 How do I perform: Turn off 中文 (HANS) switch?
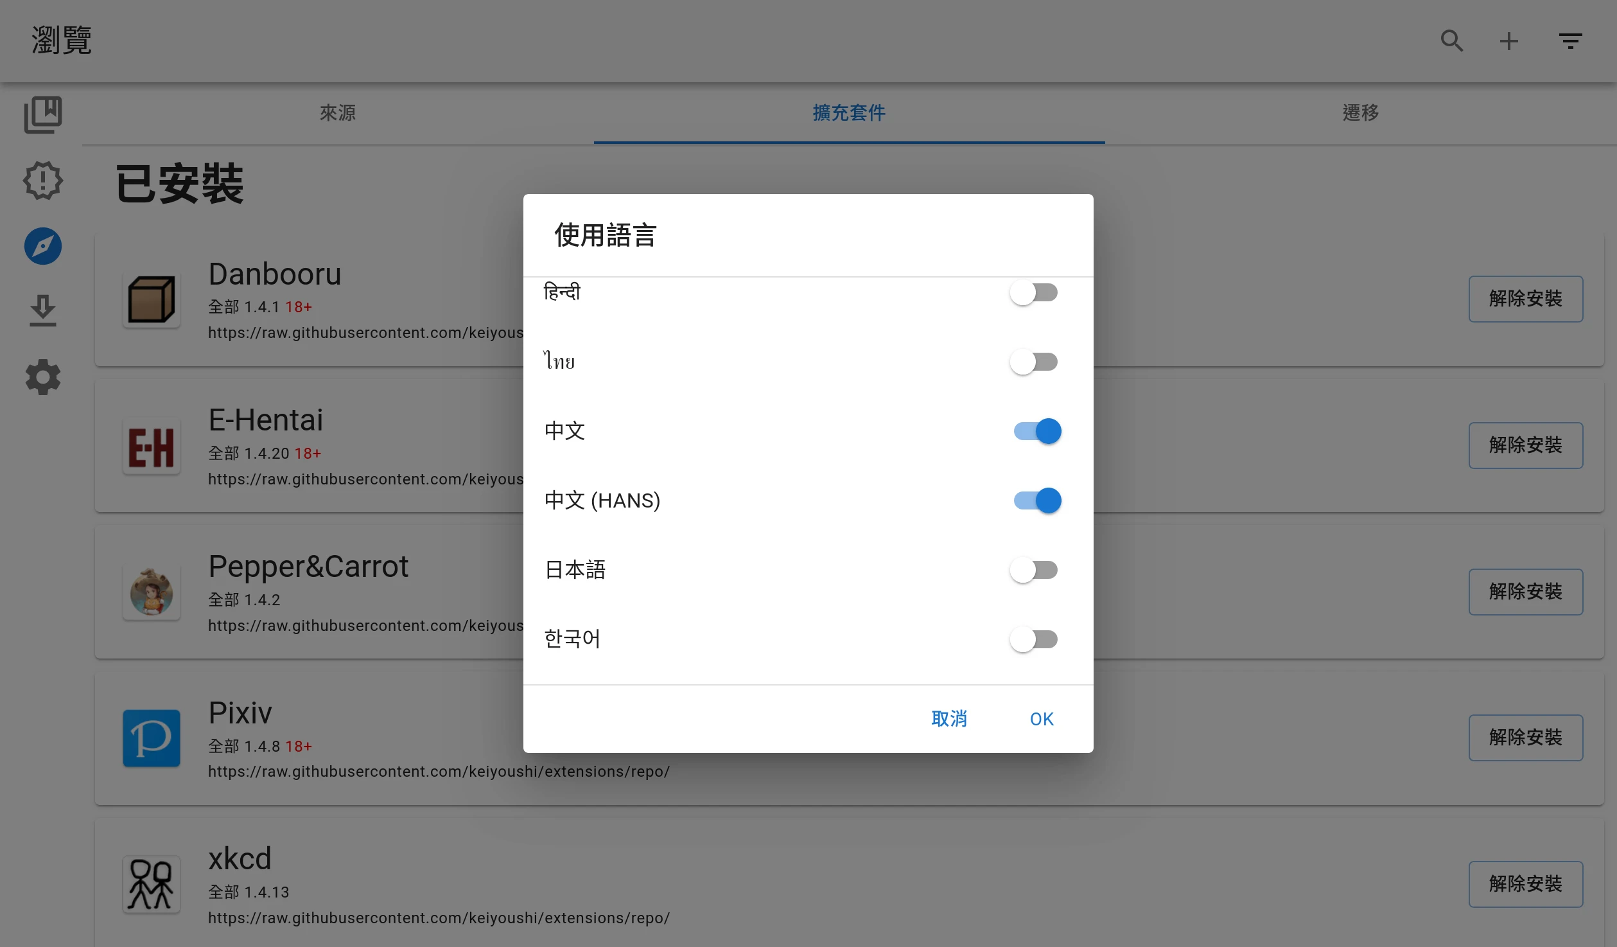(x=1037, y=500)
